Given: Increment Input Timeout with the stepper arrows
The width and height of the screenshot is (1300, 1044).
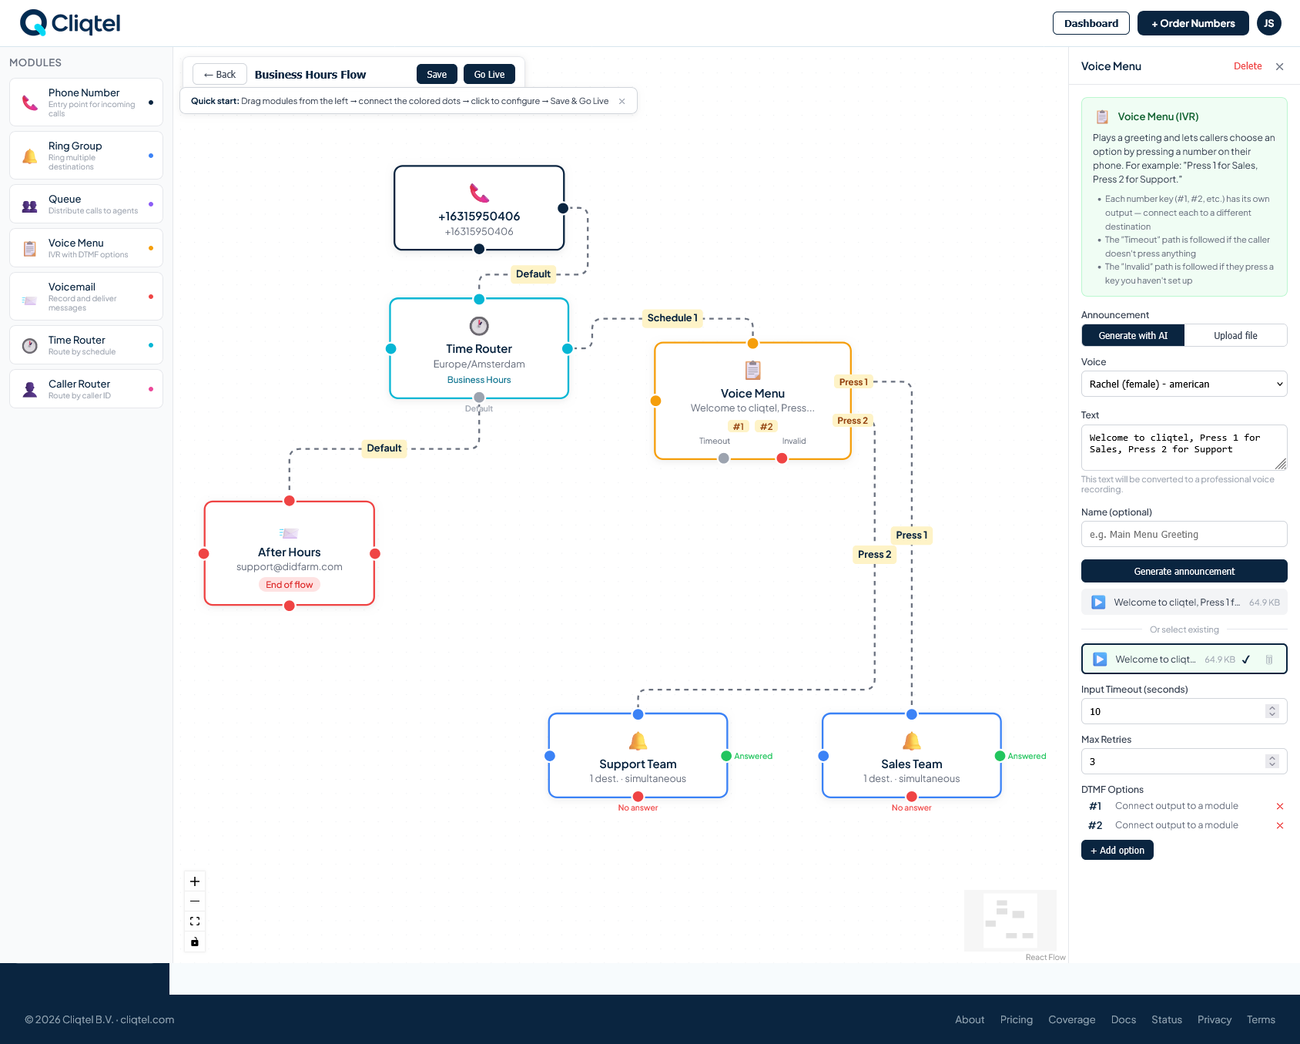Looking at the screenshot, I should [1272, 708].
